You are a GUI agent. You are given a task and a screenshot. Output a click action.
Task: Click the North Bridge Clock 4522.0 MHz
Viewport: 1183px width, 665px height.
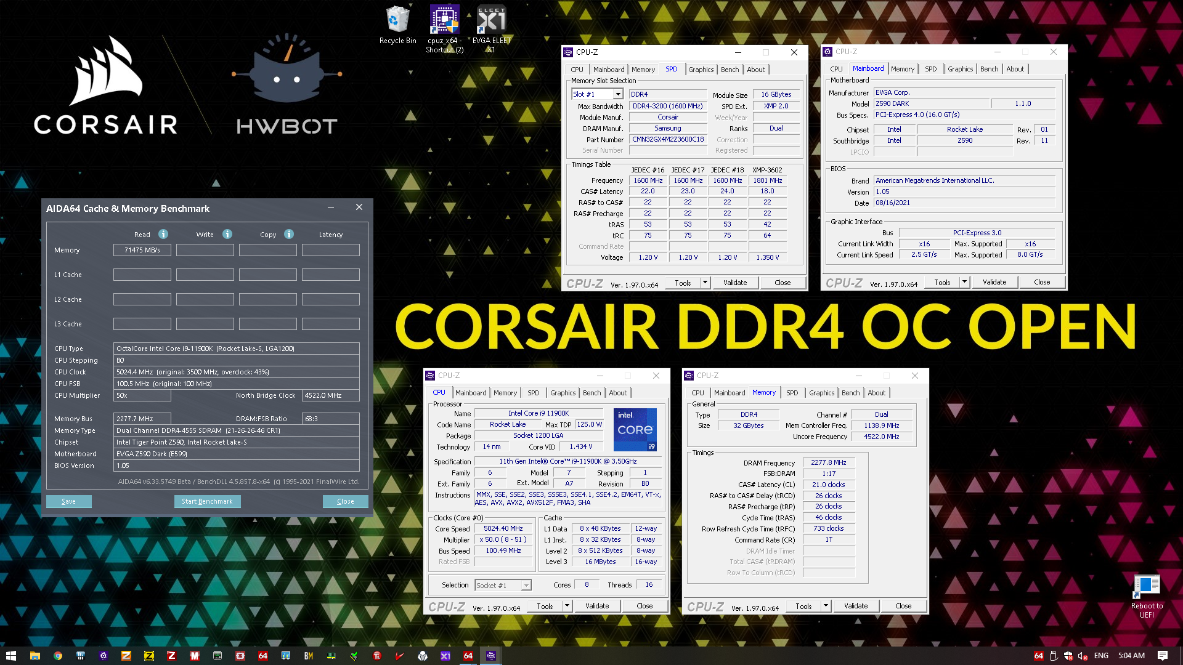[x=330, y=395]
